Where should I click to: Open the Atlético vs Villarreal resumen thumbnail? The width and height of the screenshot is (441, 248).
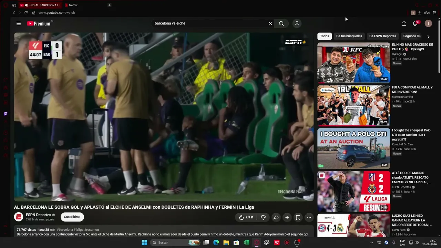(x=354, y=191)
